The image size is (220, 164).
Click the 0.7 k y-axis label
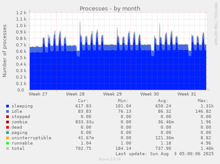pyautogui.click(x=21, y=45)
